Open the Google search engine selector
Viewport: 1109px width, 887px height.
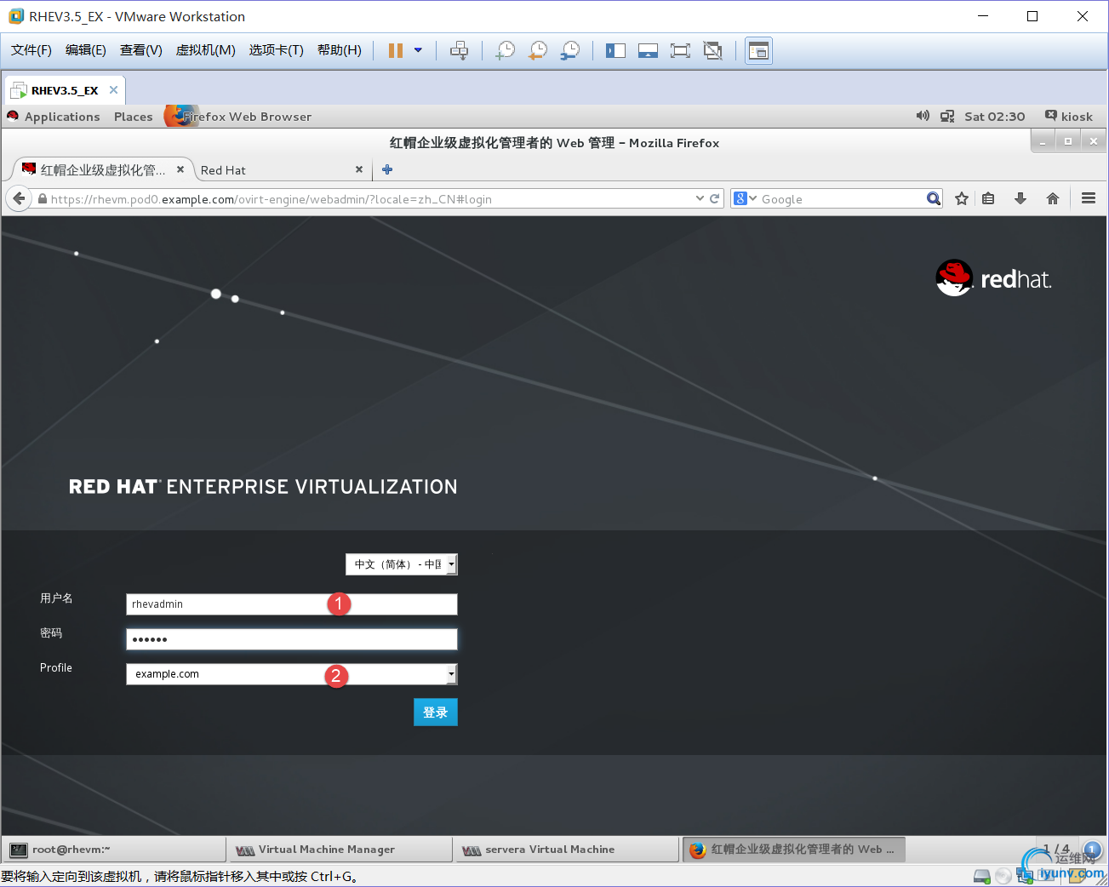745,198
